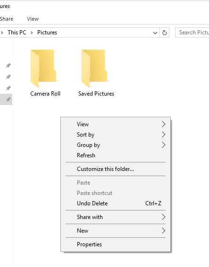The width and height of the screenshot is (209, 267).
Task: Select the Saved Pictures folder icon
Action: point(94,68)
